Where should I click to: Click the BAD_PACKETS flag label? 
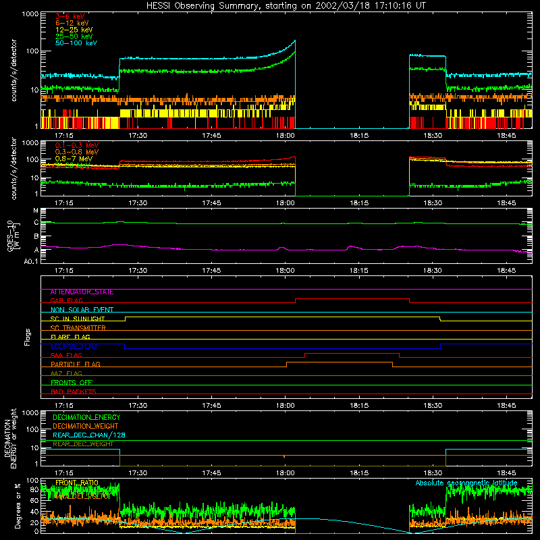click(x=74, y=391)
